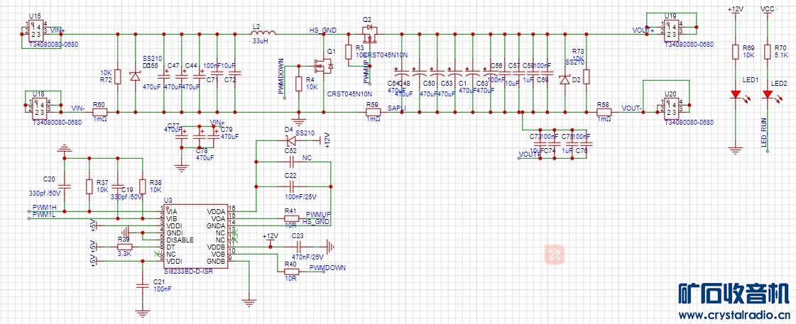This screenshot has width=796, height=324.
Task: Click the R39 resistor label
Action: (124, 239)
